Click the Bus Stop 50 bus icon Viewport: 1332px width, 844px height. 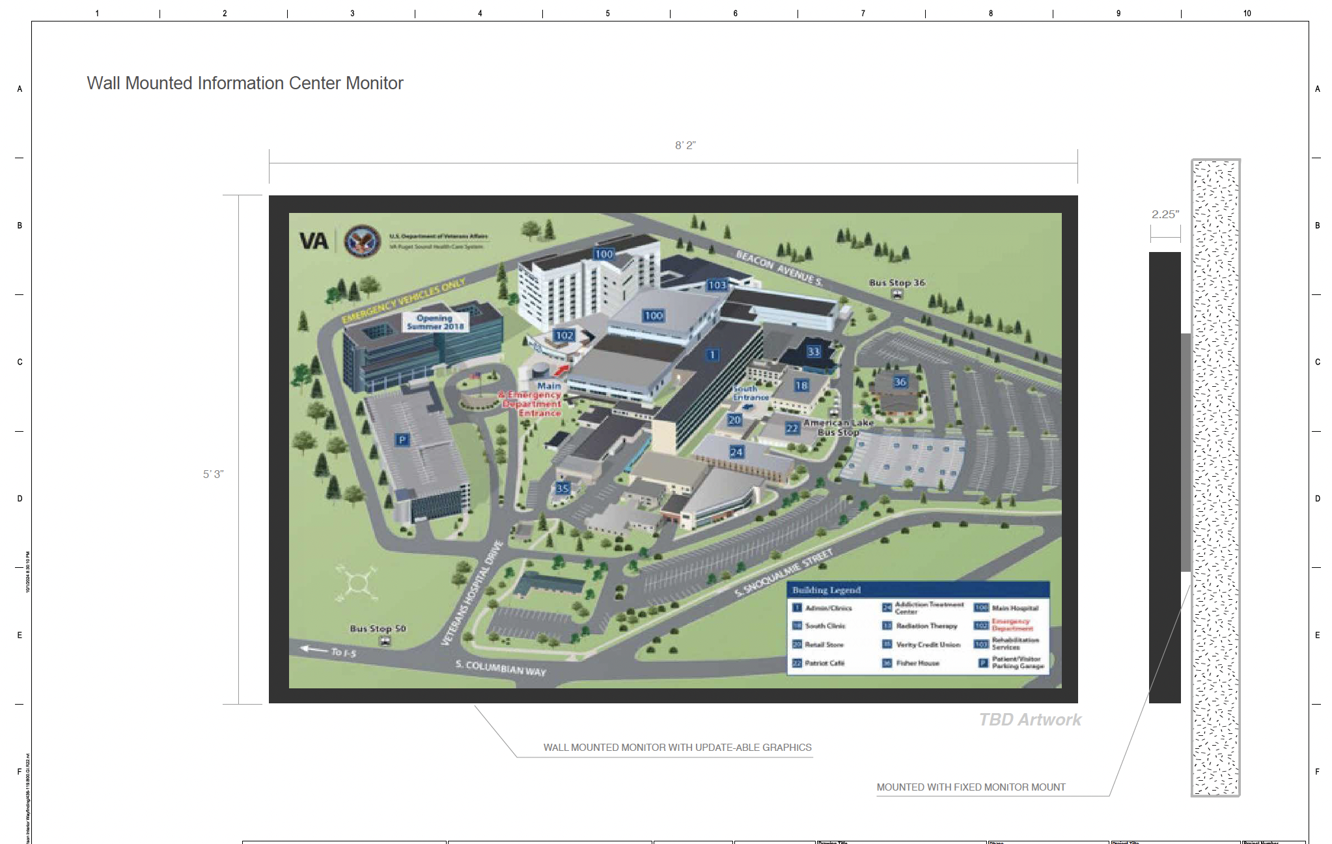tap(385, 641)
